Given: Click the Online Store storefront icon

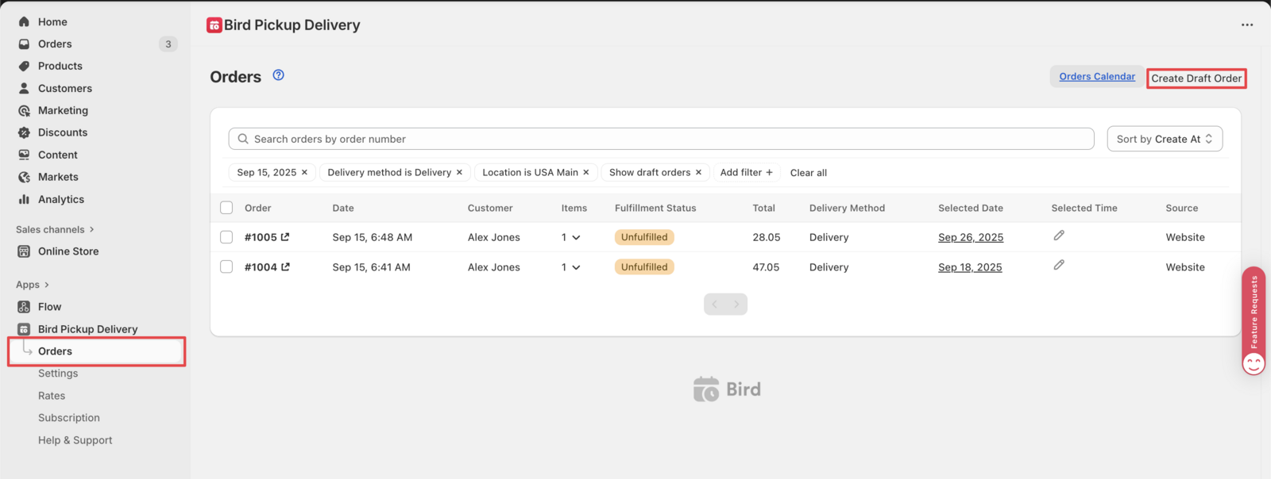Looking at the screenshot, I should click(x=24, y=251).
